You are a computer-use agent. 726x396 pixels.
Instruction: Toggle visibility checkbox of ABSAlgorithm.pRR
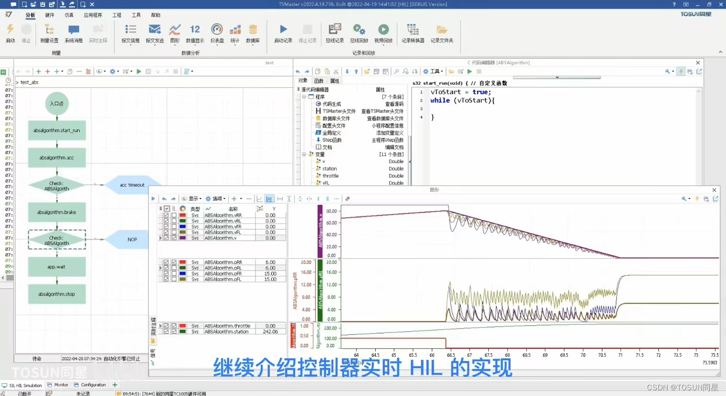pyautogui.click(x=166, y=262)
